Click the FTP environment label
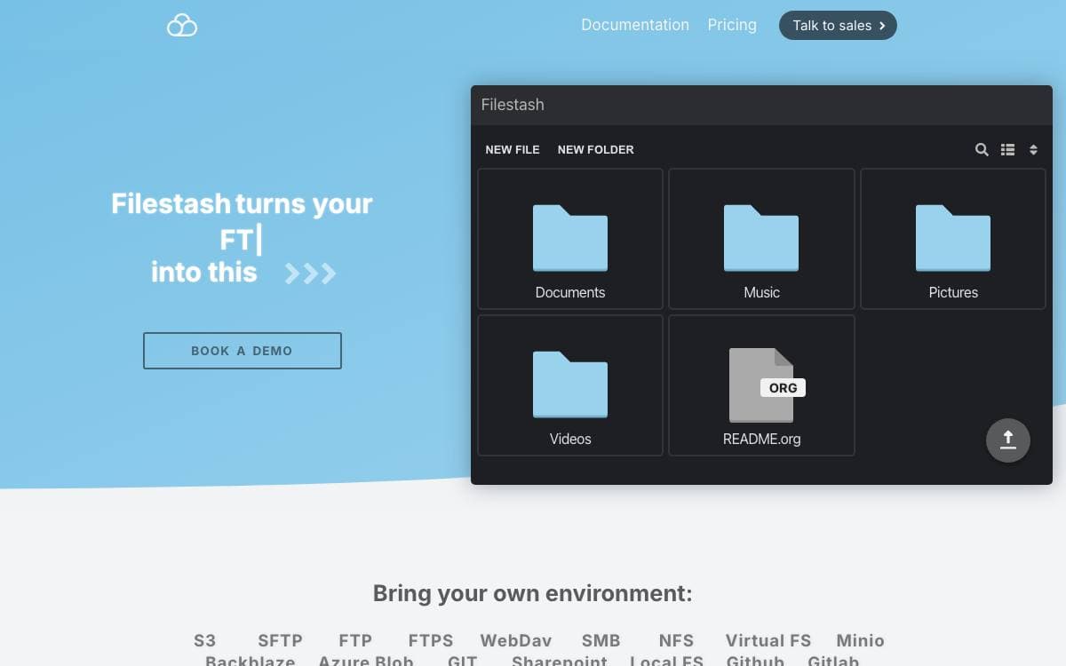This screenshot has width=1066, height=666. coord(355,640)
